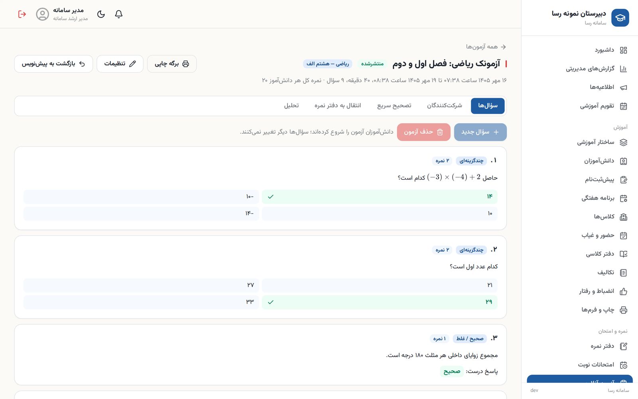The width and height of the screenshot is (638, 399).
Task: Click the ریاضی – هشتم الف class badge
Action: click(328, 64)
